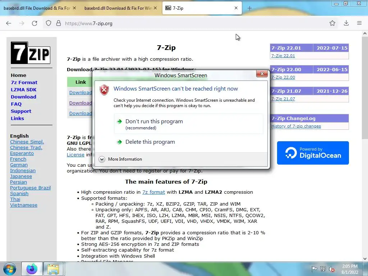
Task: Switch language to Persian
Action: pyautogui.click(x=18, y=182)
